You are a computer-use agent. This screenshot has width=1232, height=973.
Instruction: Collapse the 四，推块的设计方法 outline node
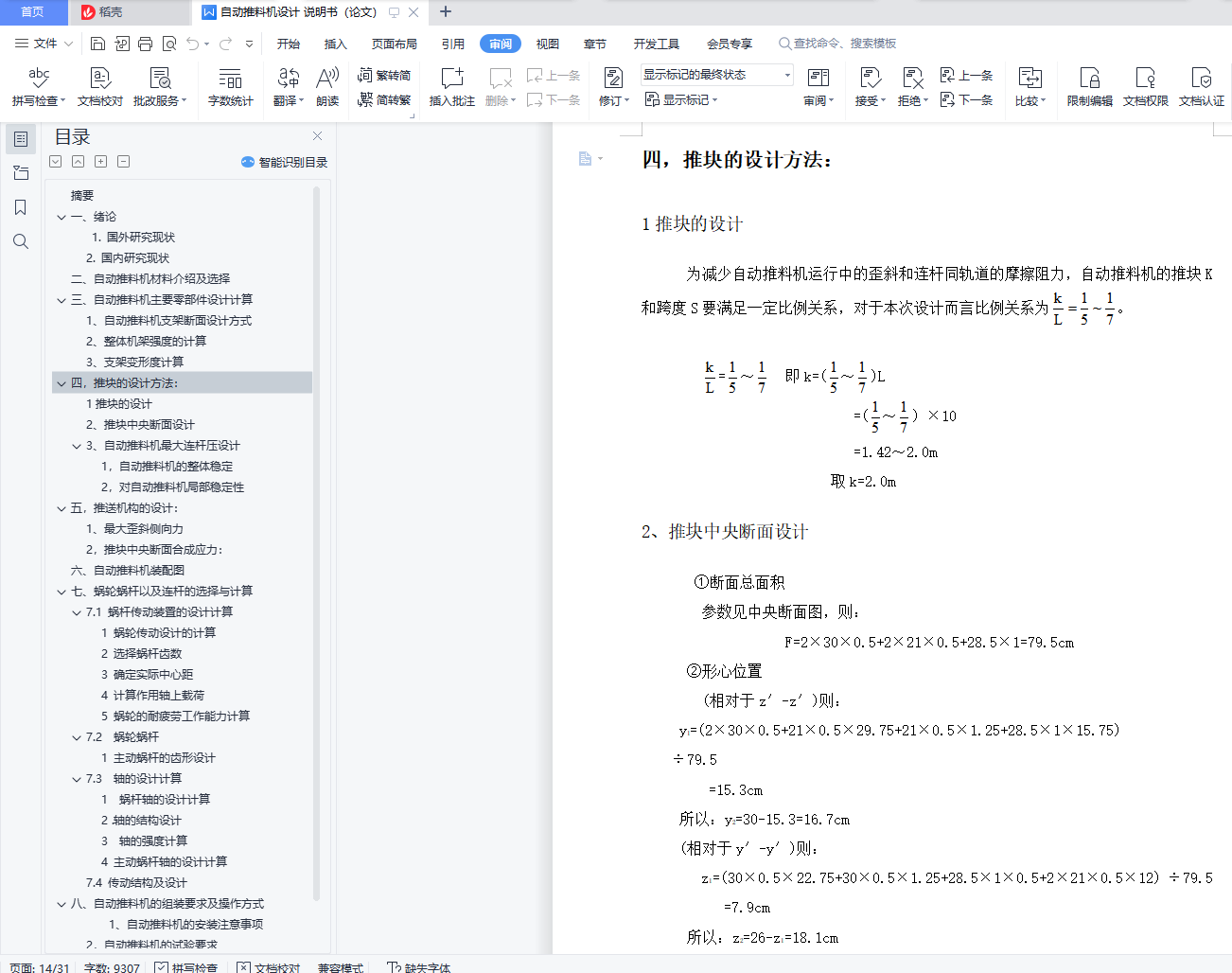click(62, 383)
